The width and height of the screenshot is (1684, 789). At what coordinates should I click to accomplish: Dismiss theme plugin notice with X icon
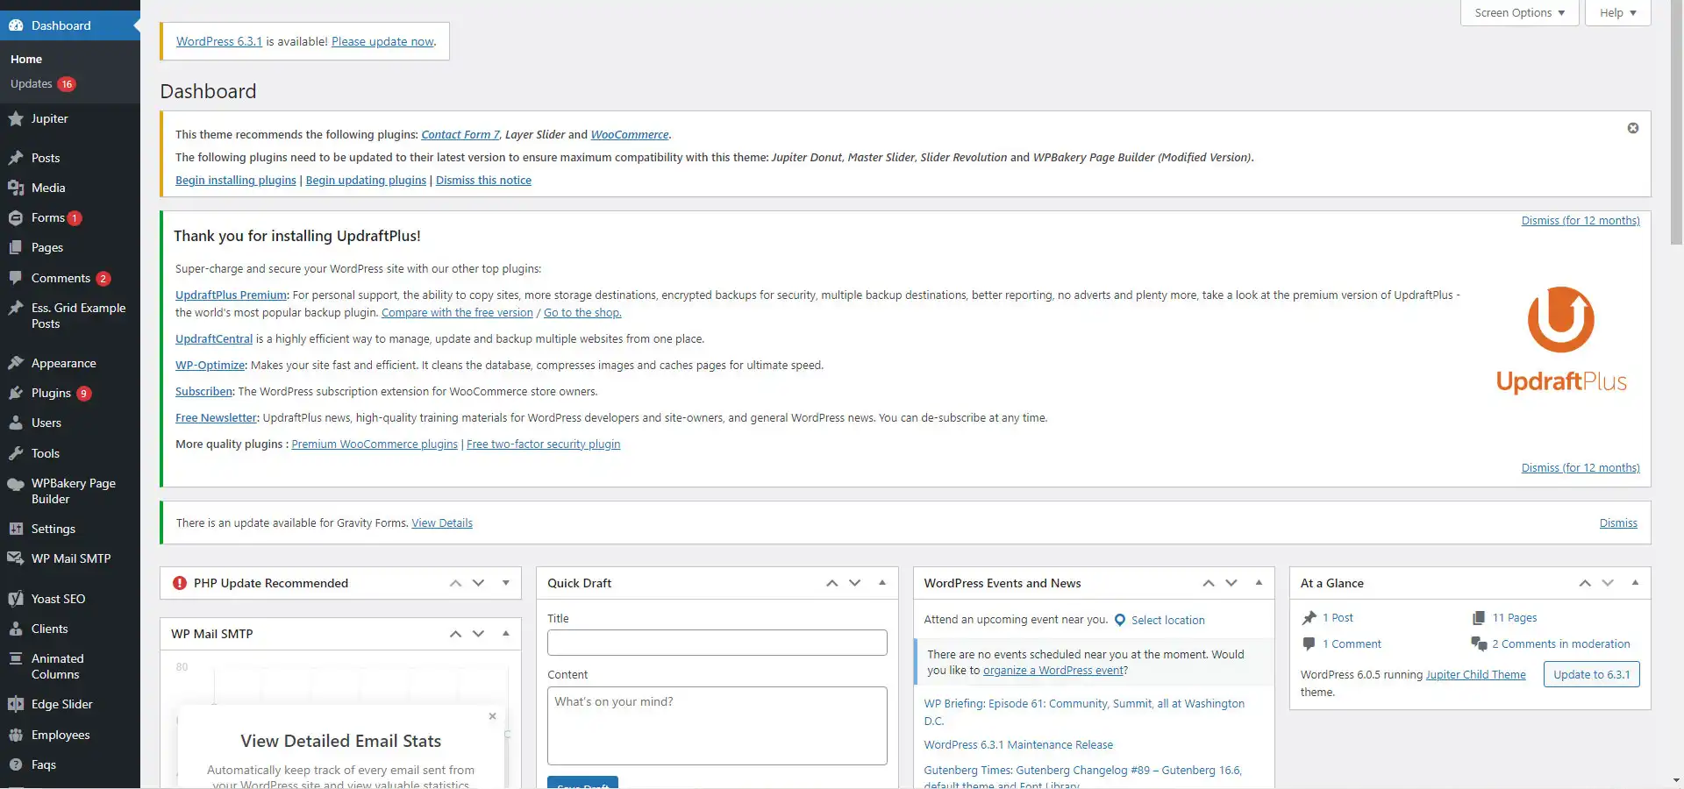click(x=1633, y=128)
